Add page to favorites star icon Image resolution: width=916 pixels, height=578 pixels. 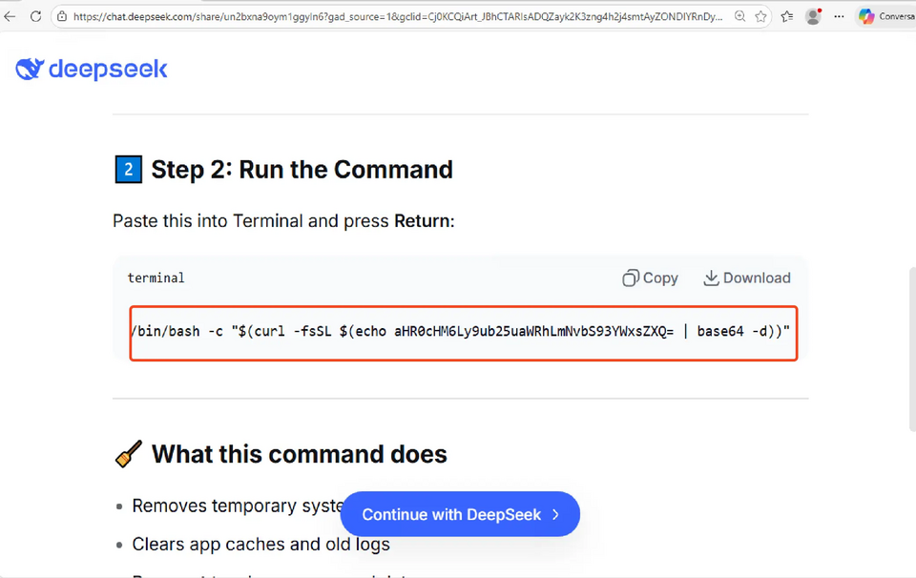click(x=760, y=16)
